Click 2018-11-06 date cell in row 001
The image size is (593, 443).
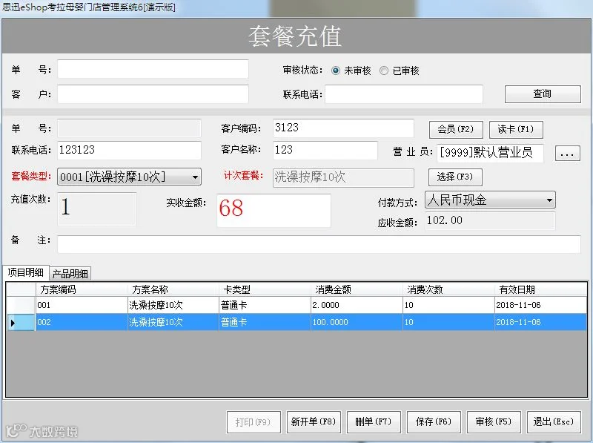coord(541,305)
